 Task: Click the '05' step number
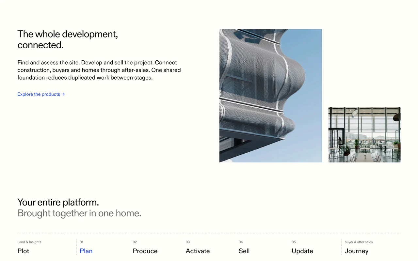tap(294, 242)
